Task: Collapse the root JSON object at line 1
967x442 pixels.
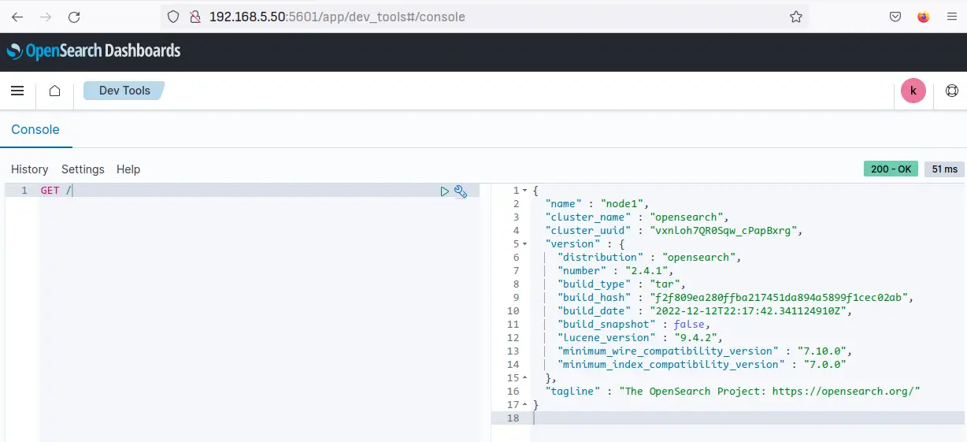Action: [524, 191]
